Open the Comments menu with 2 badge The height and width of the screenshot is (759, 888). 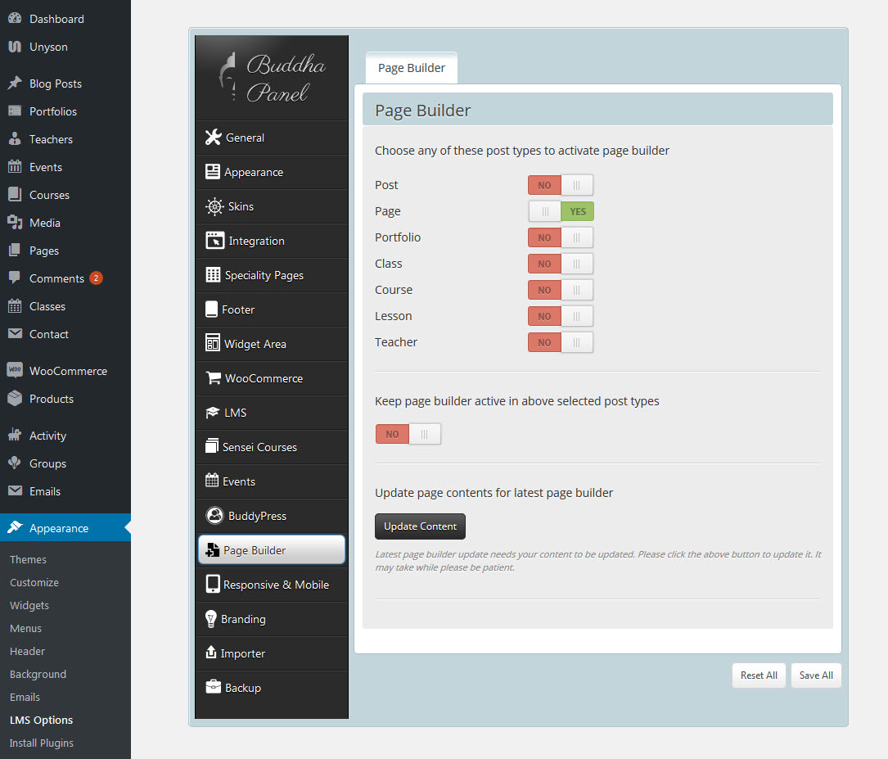click(x=56, y=278)
